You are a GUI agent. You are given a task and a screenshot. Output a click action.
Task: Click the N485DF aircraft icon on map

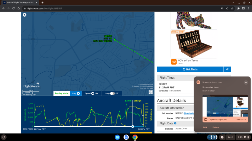pos(115,40)
